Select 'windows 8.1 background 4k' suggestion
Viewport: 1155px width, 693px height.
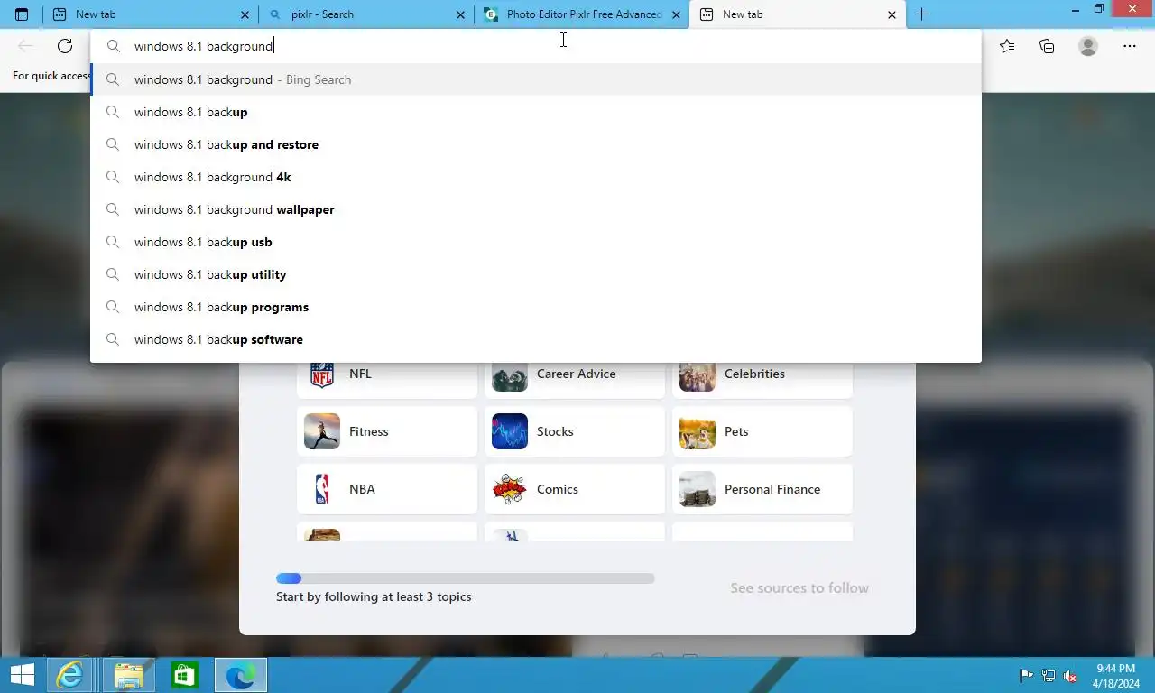tap(536, 177)
